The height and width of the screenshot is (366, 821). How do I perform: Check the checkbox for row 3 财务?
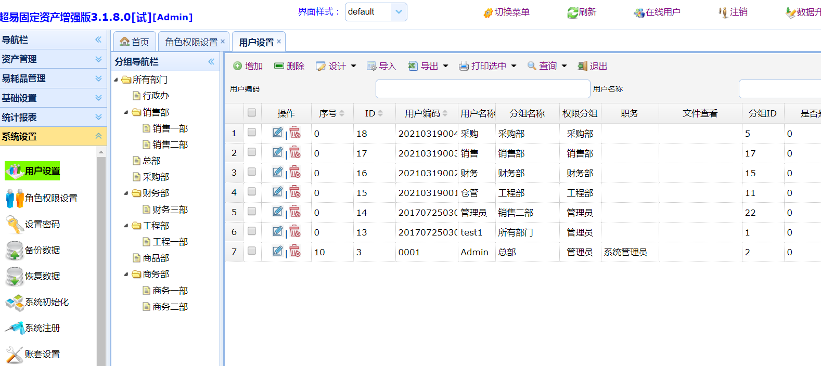pos(252,172)
